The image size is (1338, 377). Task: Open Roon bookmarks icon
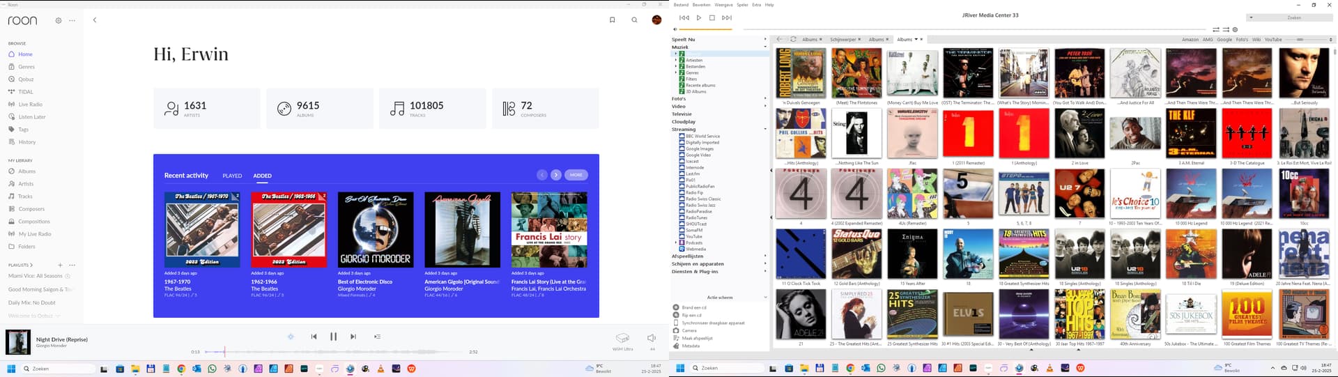click(x=613, y=20)
